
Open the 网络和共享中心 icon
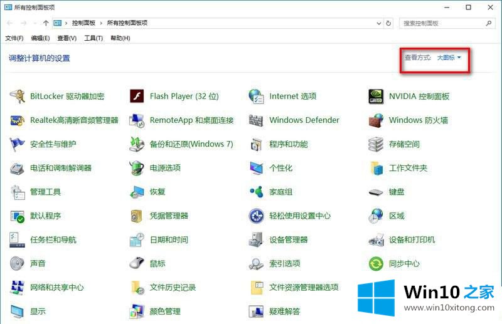[x=18, y=288]
